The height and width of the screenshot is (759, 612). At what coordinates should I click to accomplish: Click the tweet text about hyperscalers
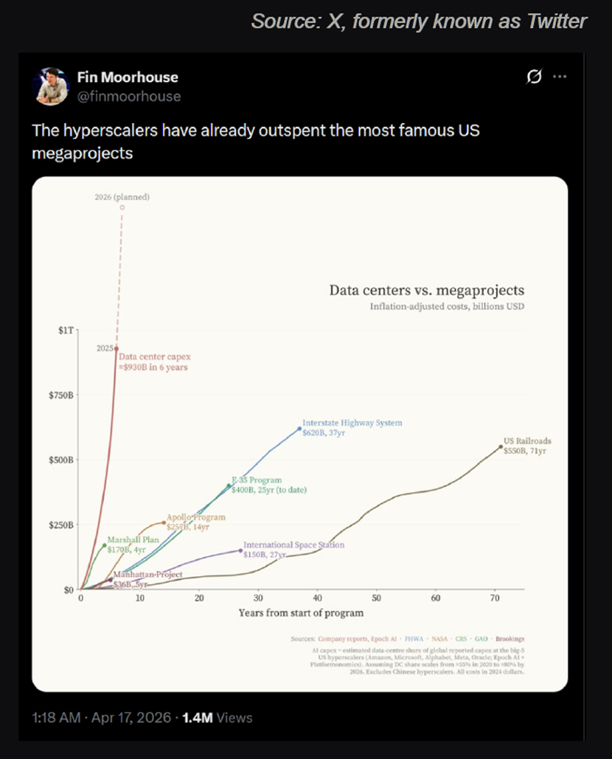[255, 142]
